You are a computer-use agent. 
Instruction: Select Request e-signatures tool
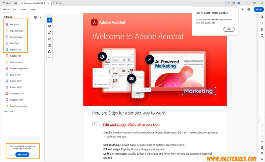[19, 68]
